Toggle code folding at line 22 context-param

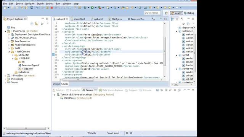58,60
